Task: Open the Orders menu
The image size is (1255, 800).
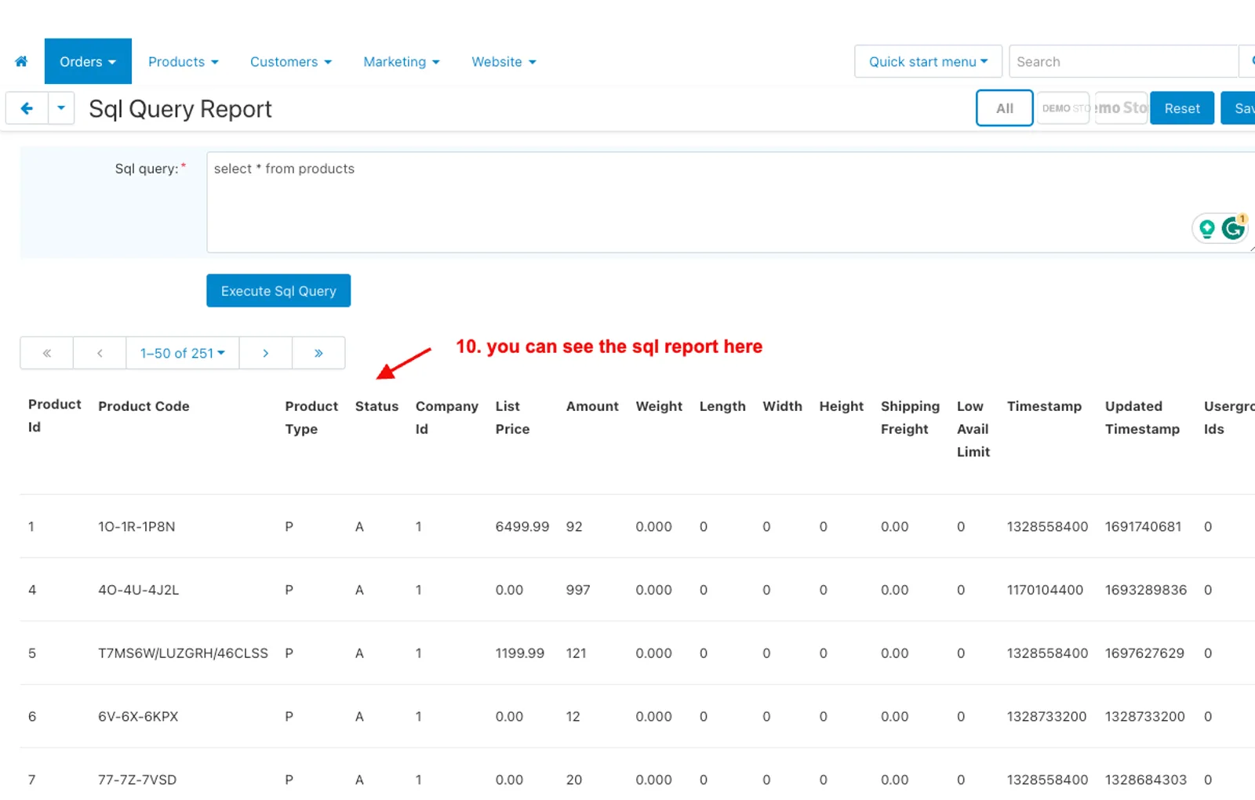Action: tap(88, 61)
